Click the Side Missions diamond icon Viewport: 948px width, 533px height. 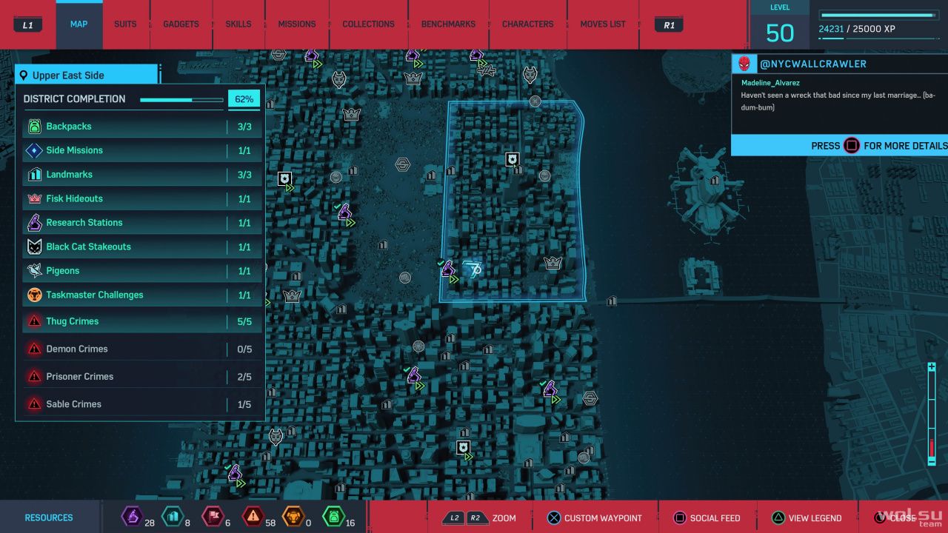34,150
